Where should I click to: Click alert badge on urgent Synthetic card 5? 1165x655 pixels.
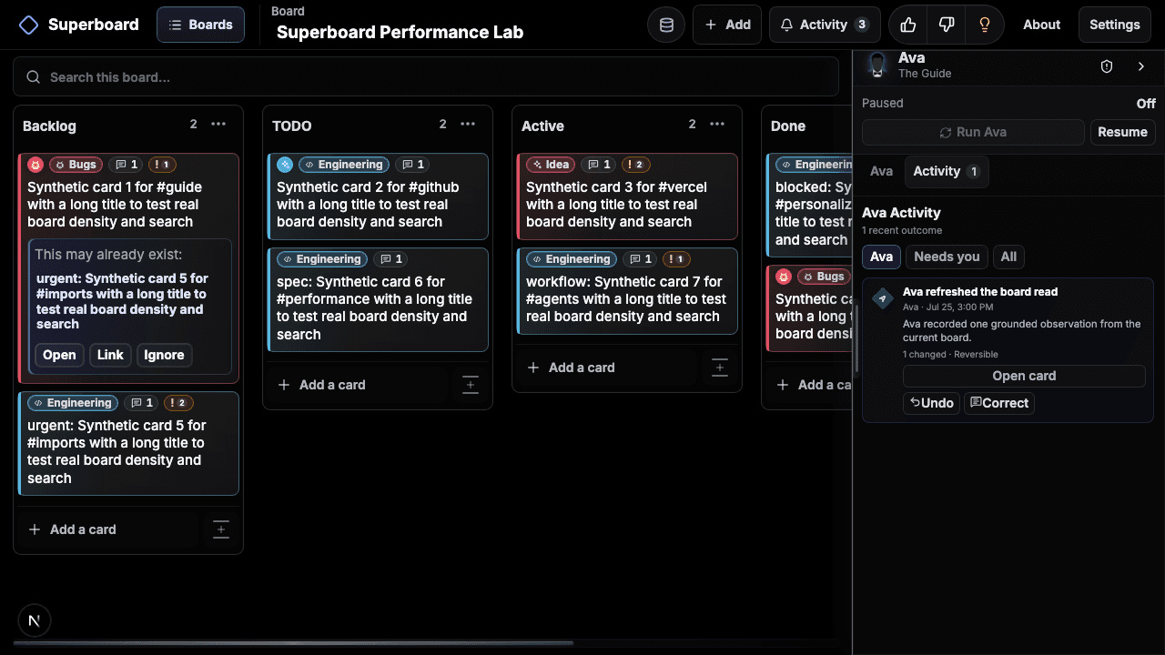coord(177,403)
